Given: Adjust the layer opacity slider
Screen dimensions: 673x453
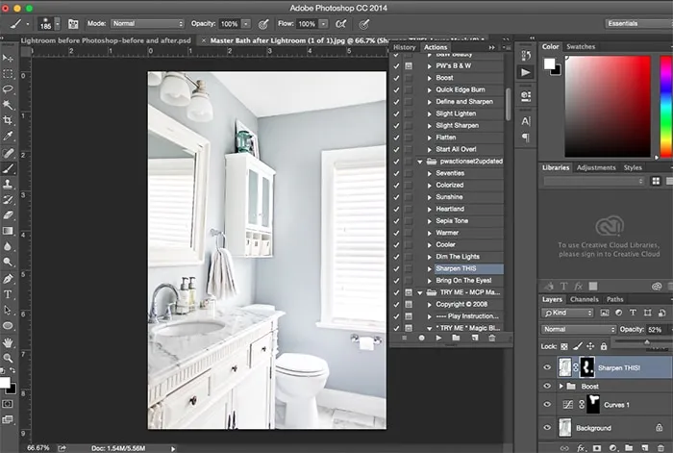Looking at the screenshot, I should point(647,342).
